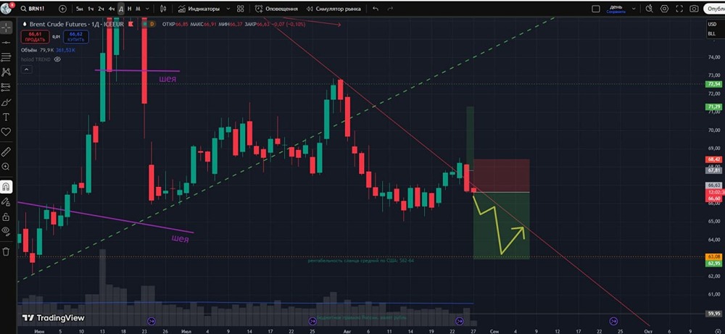Click the event marker near 23 June
The image size is (725, 334).
point(152,321)
